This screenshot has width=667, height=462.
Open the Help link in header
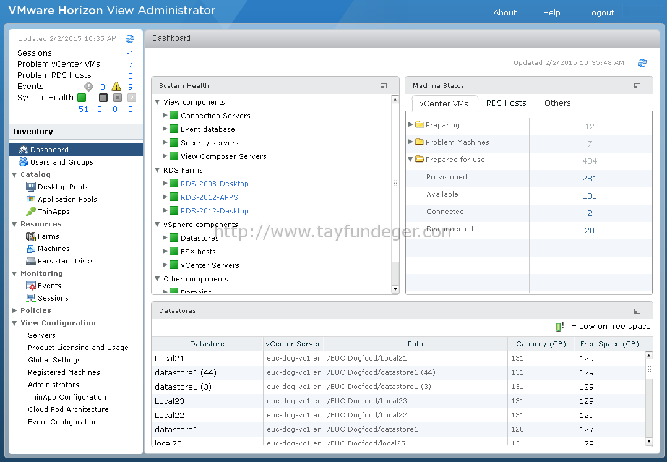point(552,13)
